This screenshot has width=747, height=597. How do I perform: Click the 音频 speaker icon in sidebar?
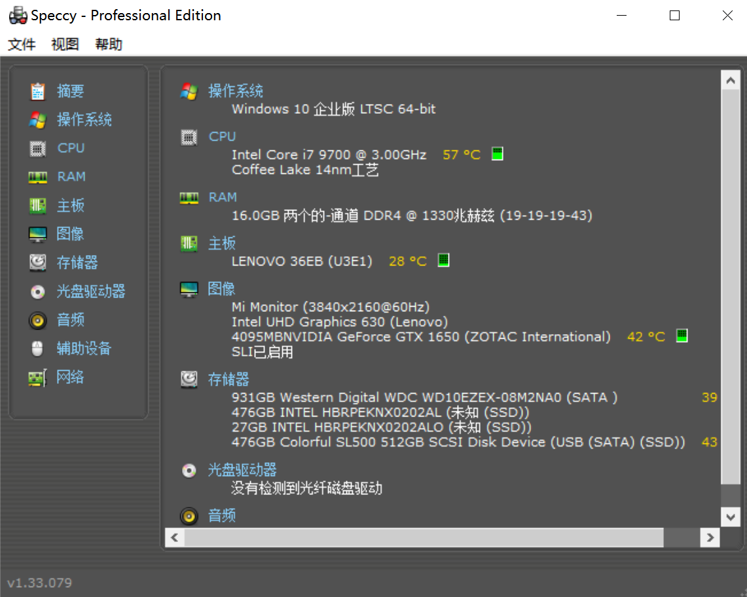coord(37,320)
